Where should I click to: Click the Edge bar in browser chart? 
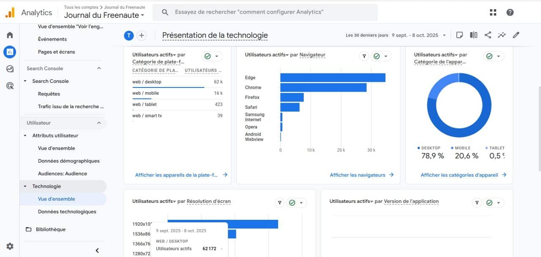pos(333,78)
